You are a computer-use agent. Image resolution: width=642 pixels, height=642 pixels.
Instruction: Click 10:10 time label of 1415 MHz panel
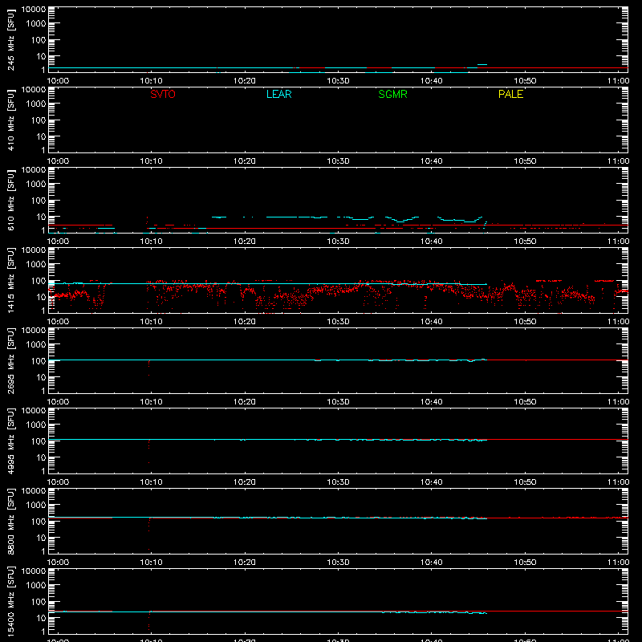coord(151,322)
